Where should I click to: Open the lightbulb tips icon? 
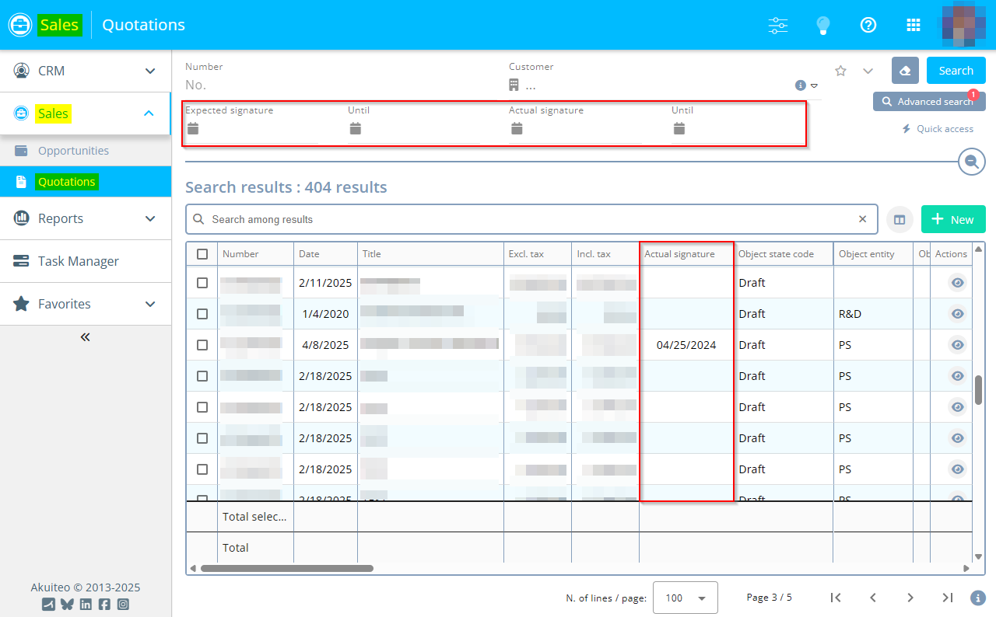(x=822, y=25)
